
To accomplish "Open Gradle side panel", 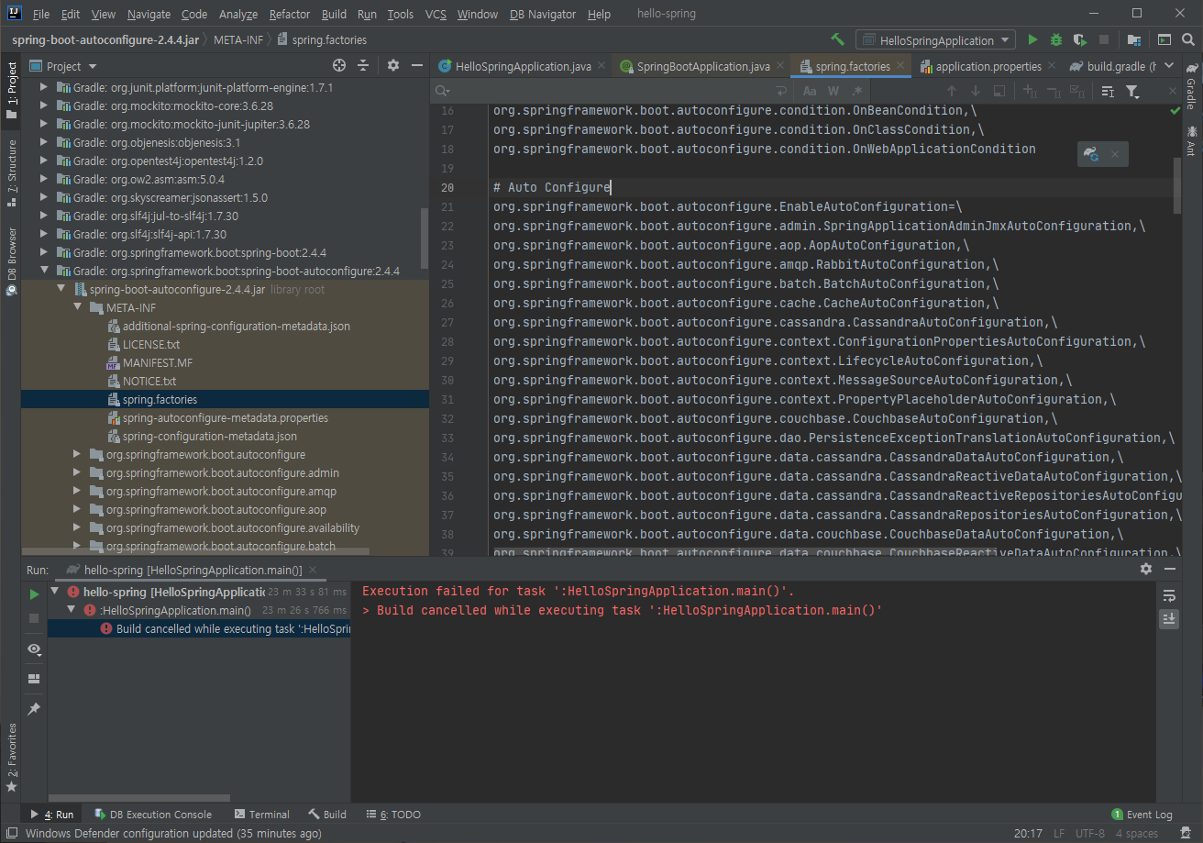I will pyautogui.click(x=1191, y=87).
